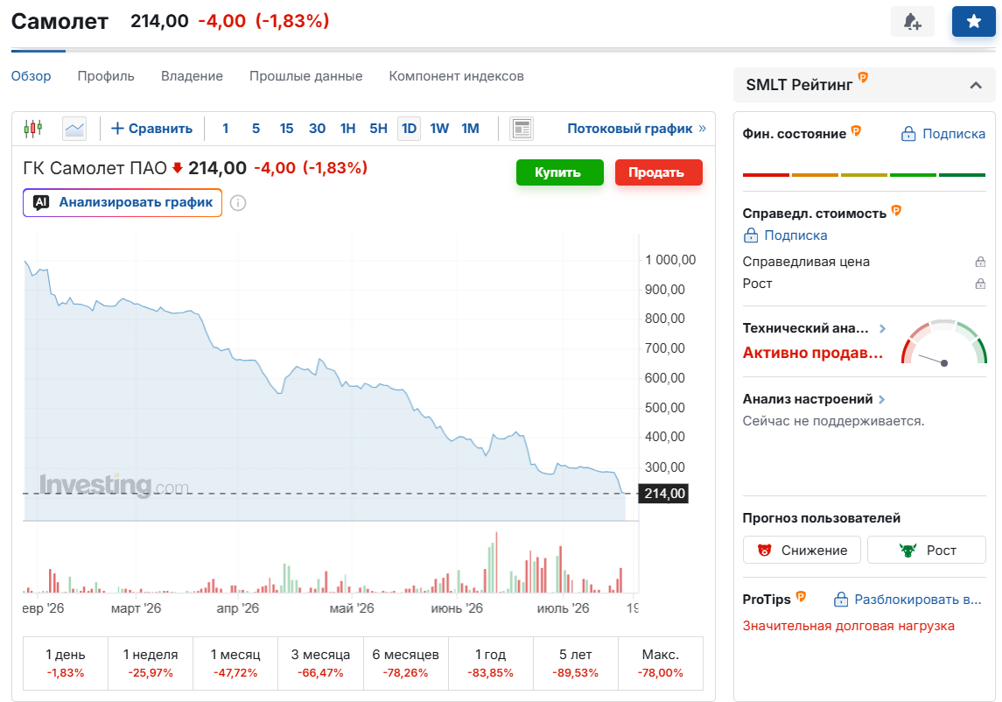Click the green Купить button
Screen dimensions: 1002x702
click(x=560, y=172)
